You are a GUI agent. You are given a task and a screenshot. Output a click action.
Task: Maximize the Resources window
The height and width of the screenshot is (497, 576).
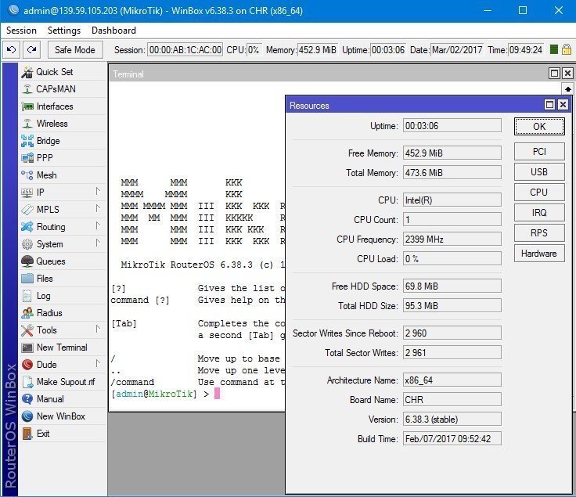549,105
